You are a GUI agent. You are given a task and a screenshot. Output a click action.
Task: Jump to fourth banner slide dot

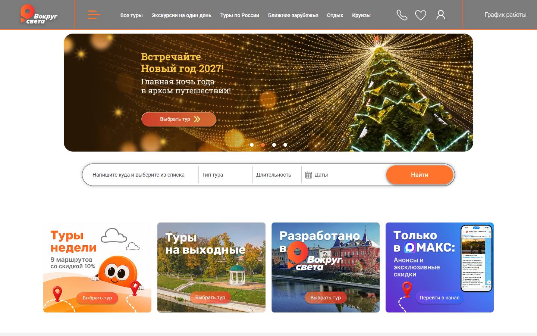(285, 145)
